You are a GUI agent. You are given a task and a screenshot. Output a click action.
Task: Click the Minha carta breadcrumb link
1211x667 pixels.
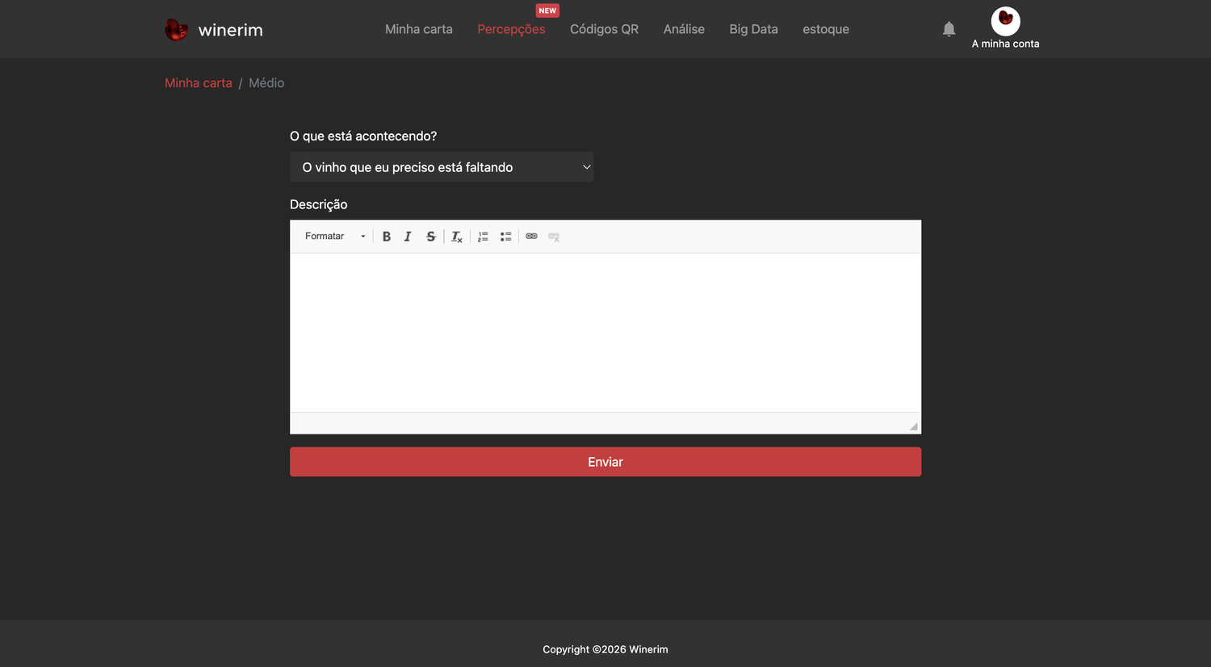click(x=198, y=83)
